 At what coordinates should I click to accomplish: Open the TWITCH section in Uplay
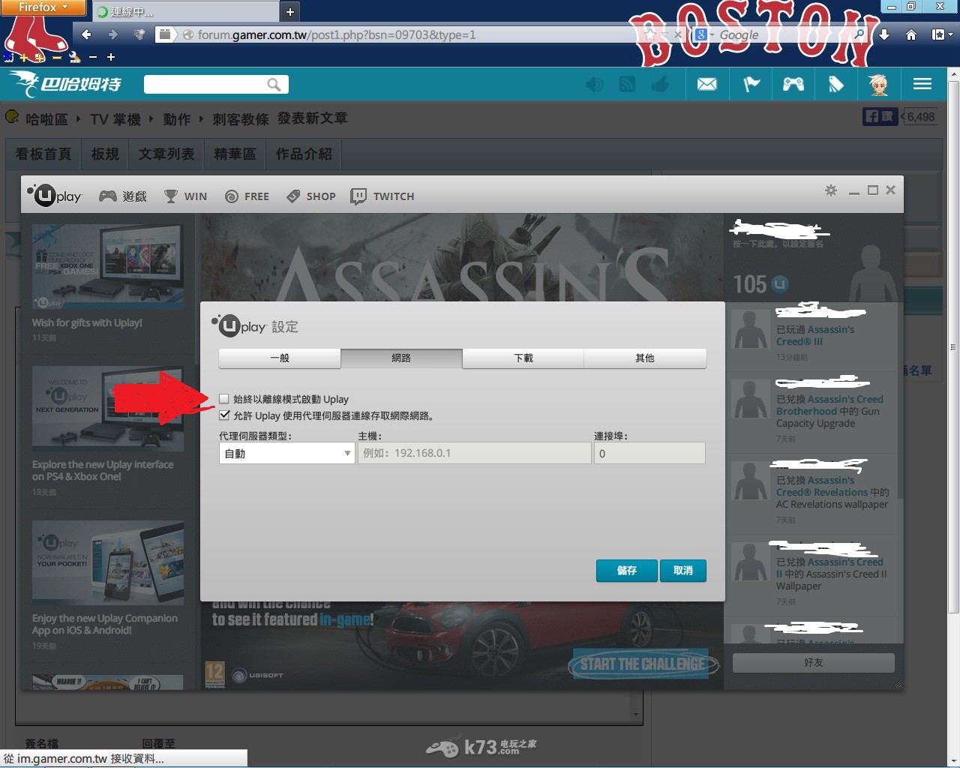tap(382, 196)
